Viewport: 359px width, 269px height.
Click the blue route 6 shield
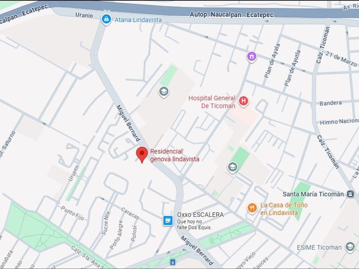[172, 262]
